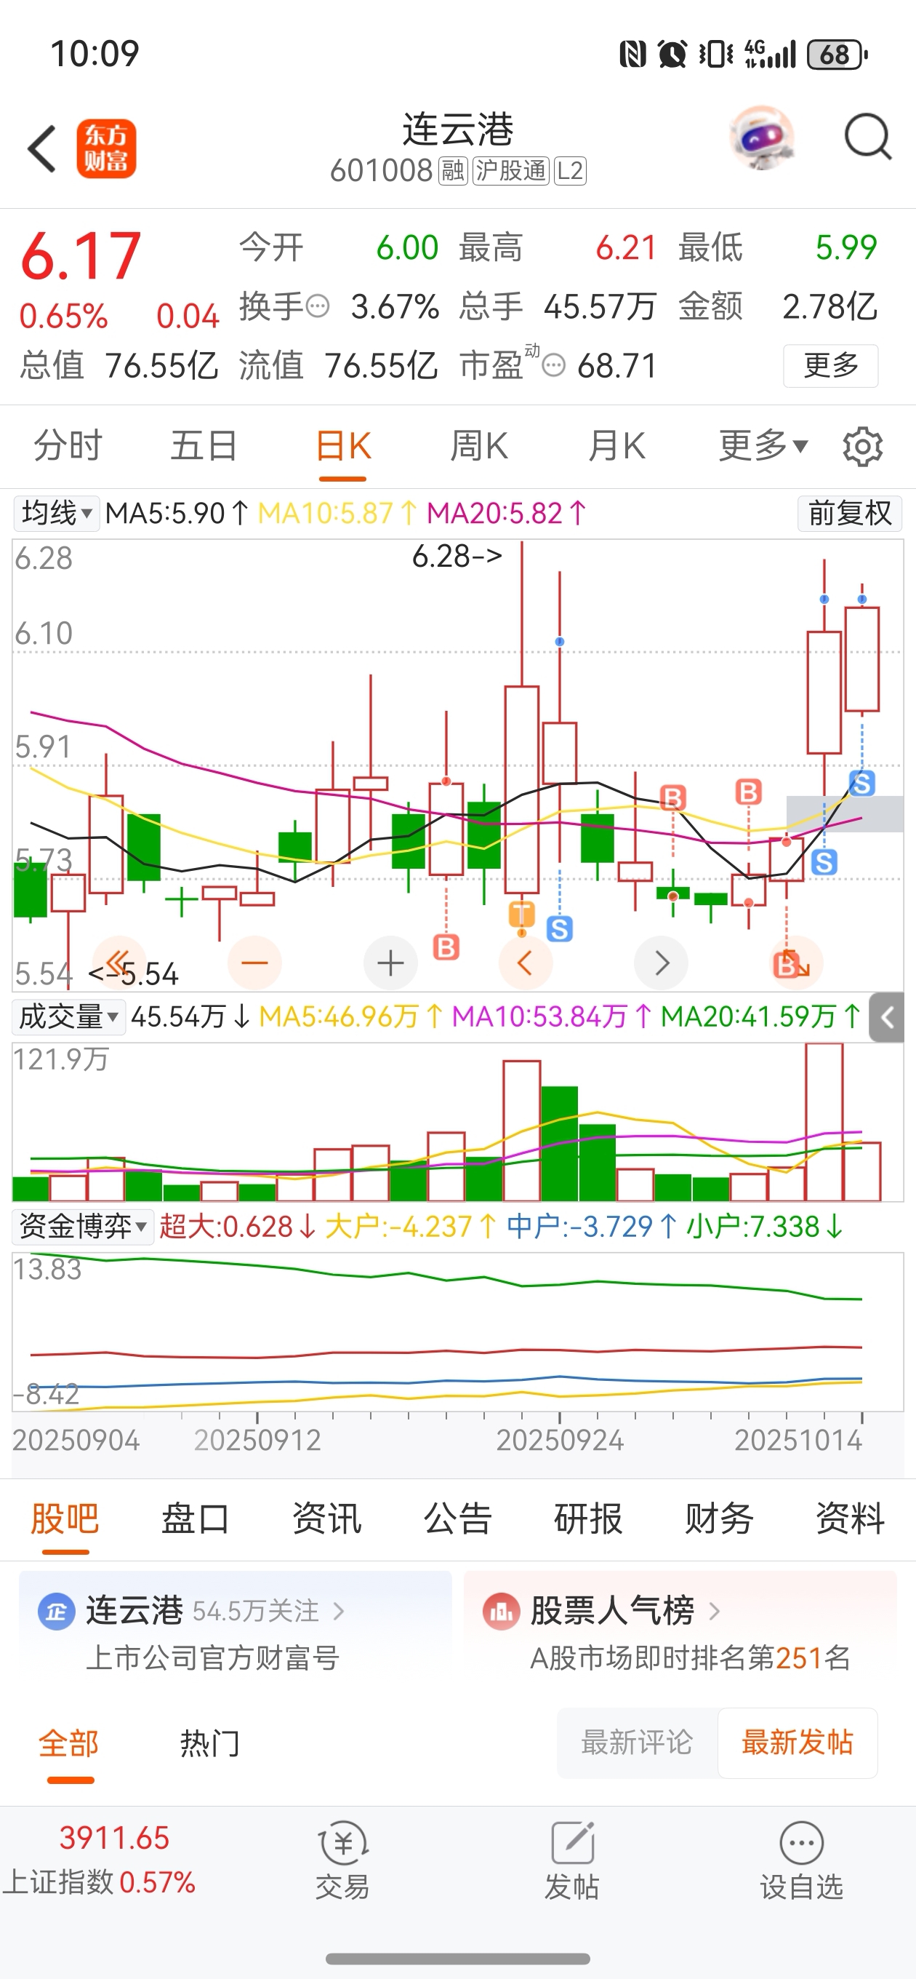This screenshot has width=916, height=1979.
Task: Open A股市场即时排名第251名 link
Action: pos(690,1658)
